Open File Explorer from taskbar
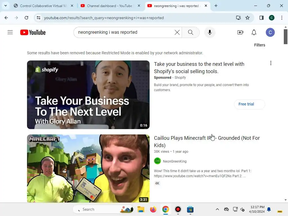This screenshot has height=216, width=288. [x=141, y=209]
